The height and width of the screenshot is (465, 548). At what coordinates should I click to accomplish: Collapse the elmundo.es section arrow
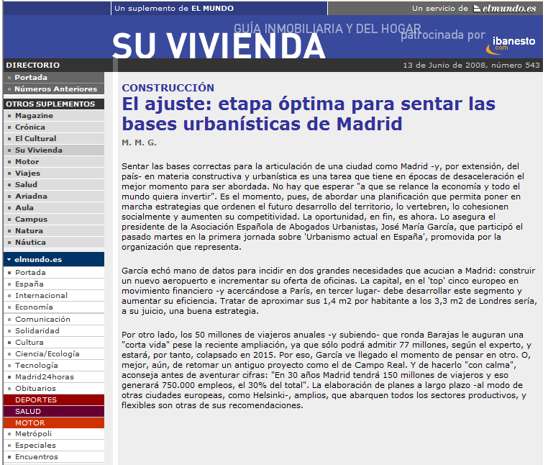click(x=8, y=258)
